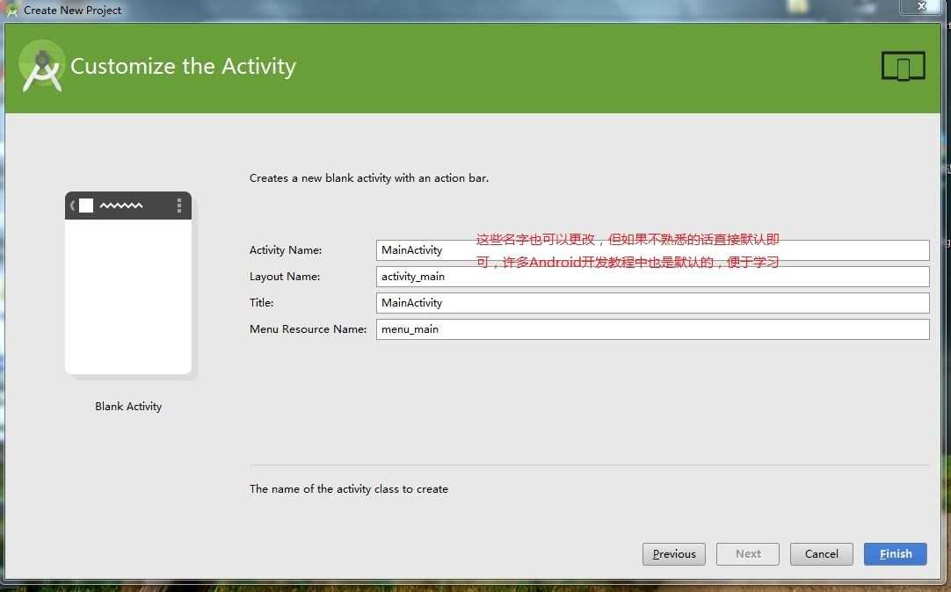Click the disabled Next button
Image resolution: width=951 pixels, height=592 pixels.
coord(747,554)
